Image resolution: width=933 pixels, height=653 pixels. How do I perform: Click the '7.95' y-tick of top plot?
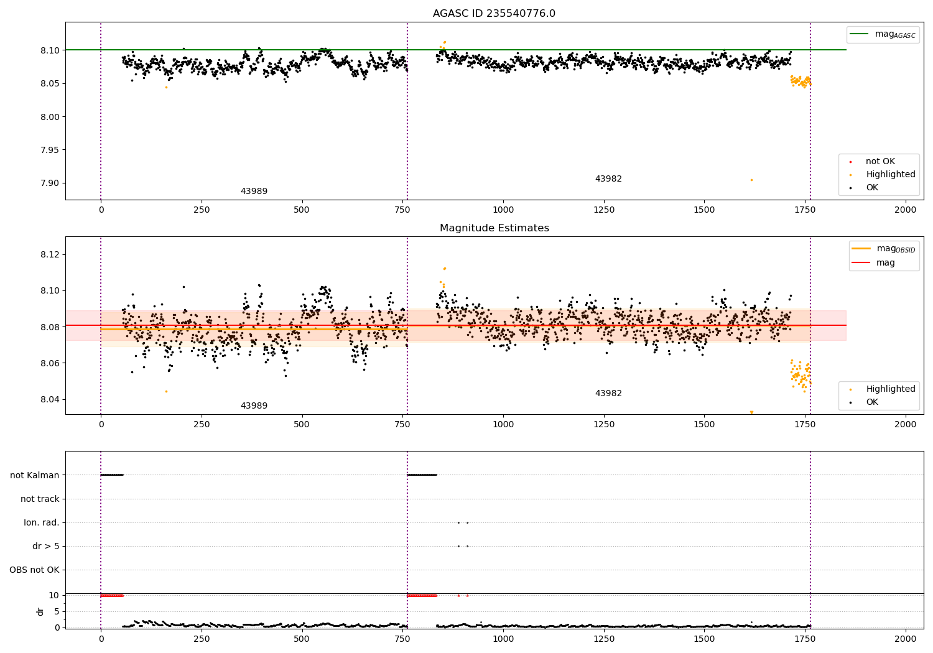click(x=50, y=150)
